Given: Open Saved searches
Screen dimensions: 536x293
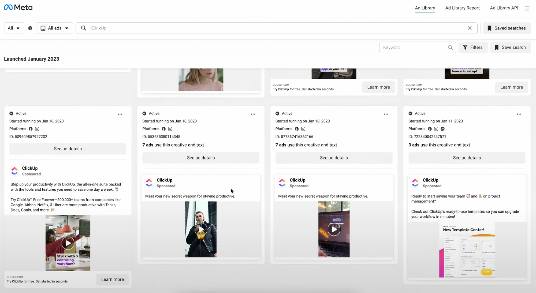Looking at the screenshot, I should click(507, 28).
